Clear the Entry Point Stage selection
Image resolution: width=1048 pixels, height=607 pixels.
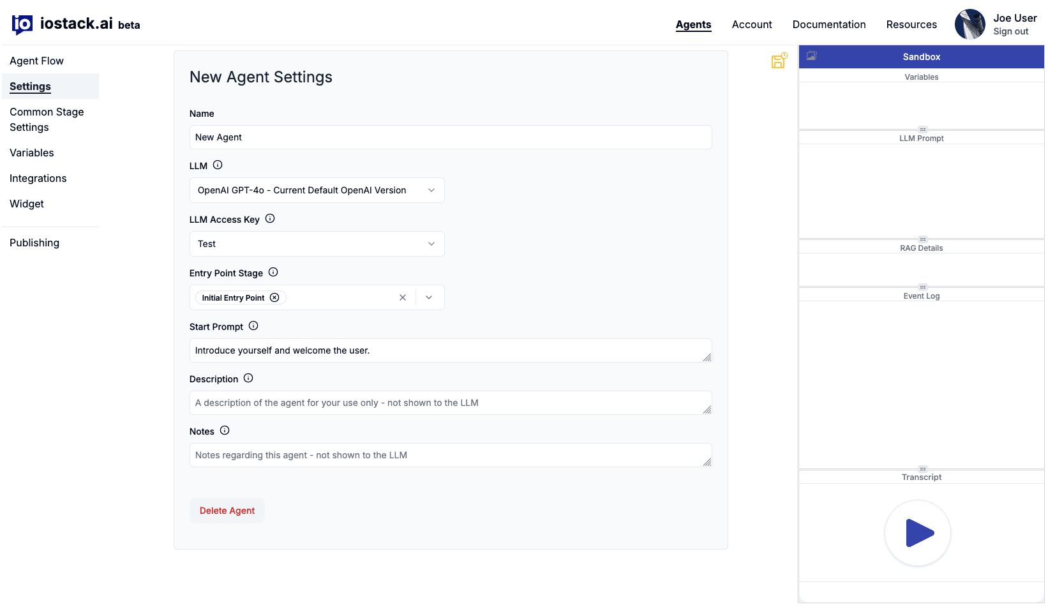coord(403,297)
